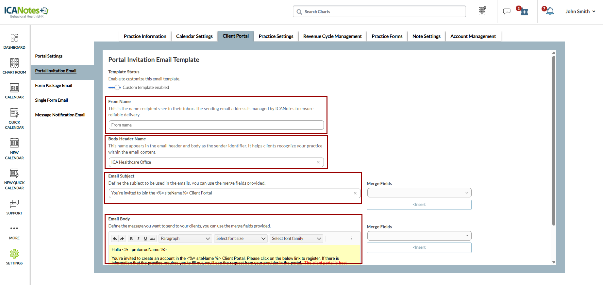Click the undo arrow in editor
This screenshot has height=285, width=603.
click(115, 239)
